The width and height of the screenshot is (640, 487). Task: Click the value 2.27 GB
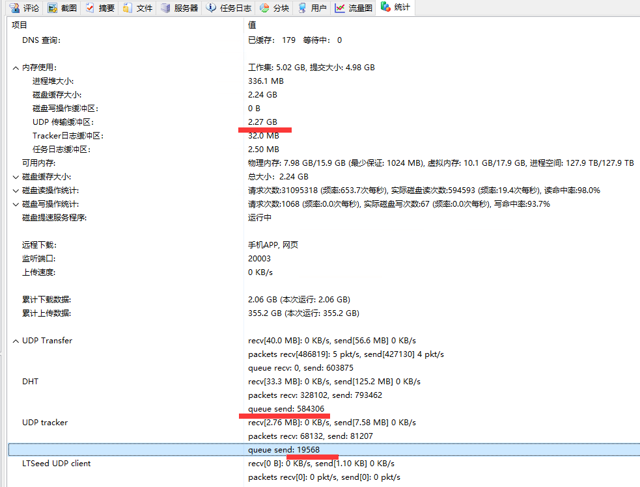tap(262, 122)
